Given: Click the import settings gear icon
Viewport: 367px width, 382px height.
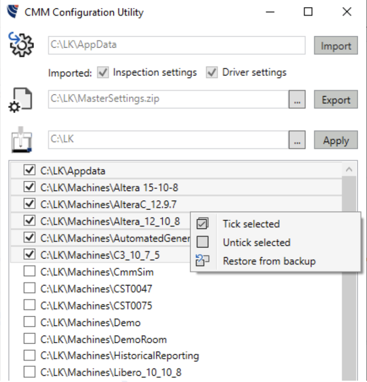Looking at the screenshot, I should pos(21,45).
